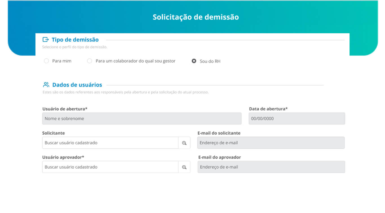Choose 'Para um colaborador do qual sou gestor'

click(x=90, y=61)
